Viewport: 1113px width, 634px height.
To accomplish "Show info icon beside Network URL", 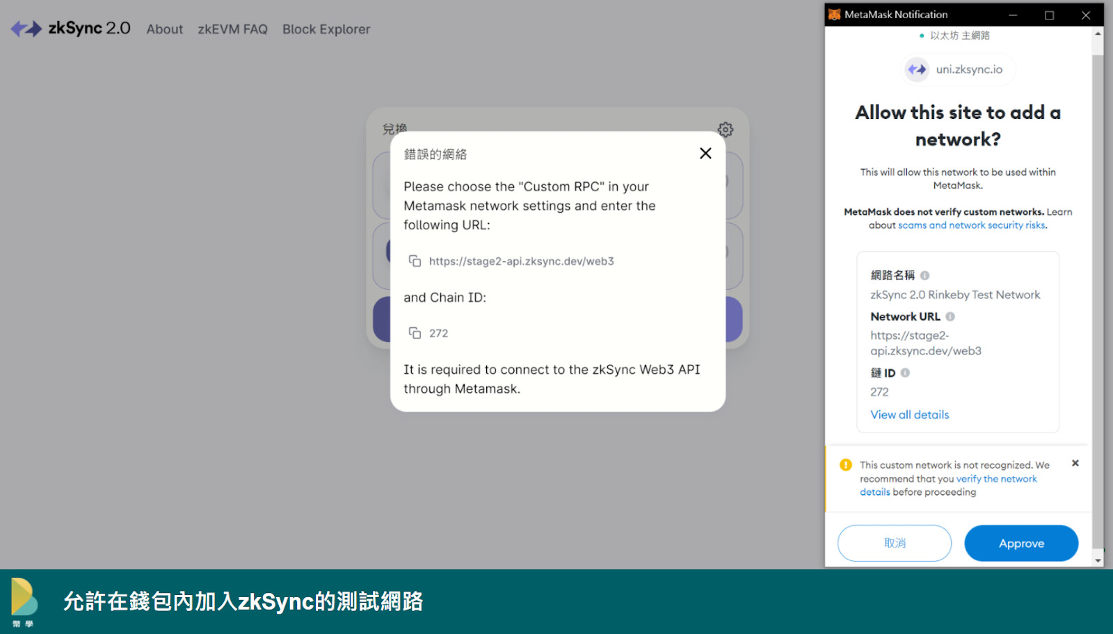I will (950, 316).
